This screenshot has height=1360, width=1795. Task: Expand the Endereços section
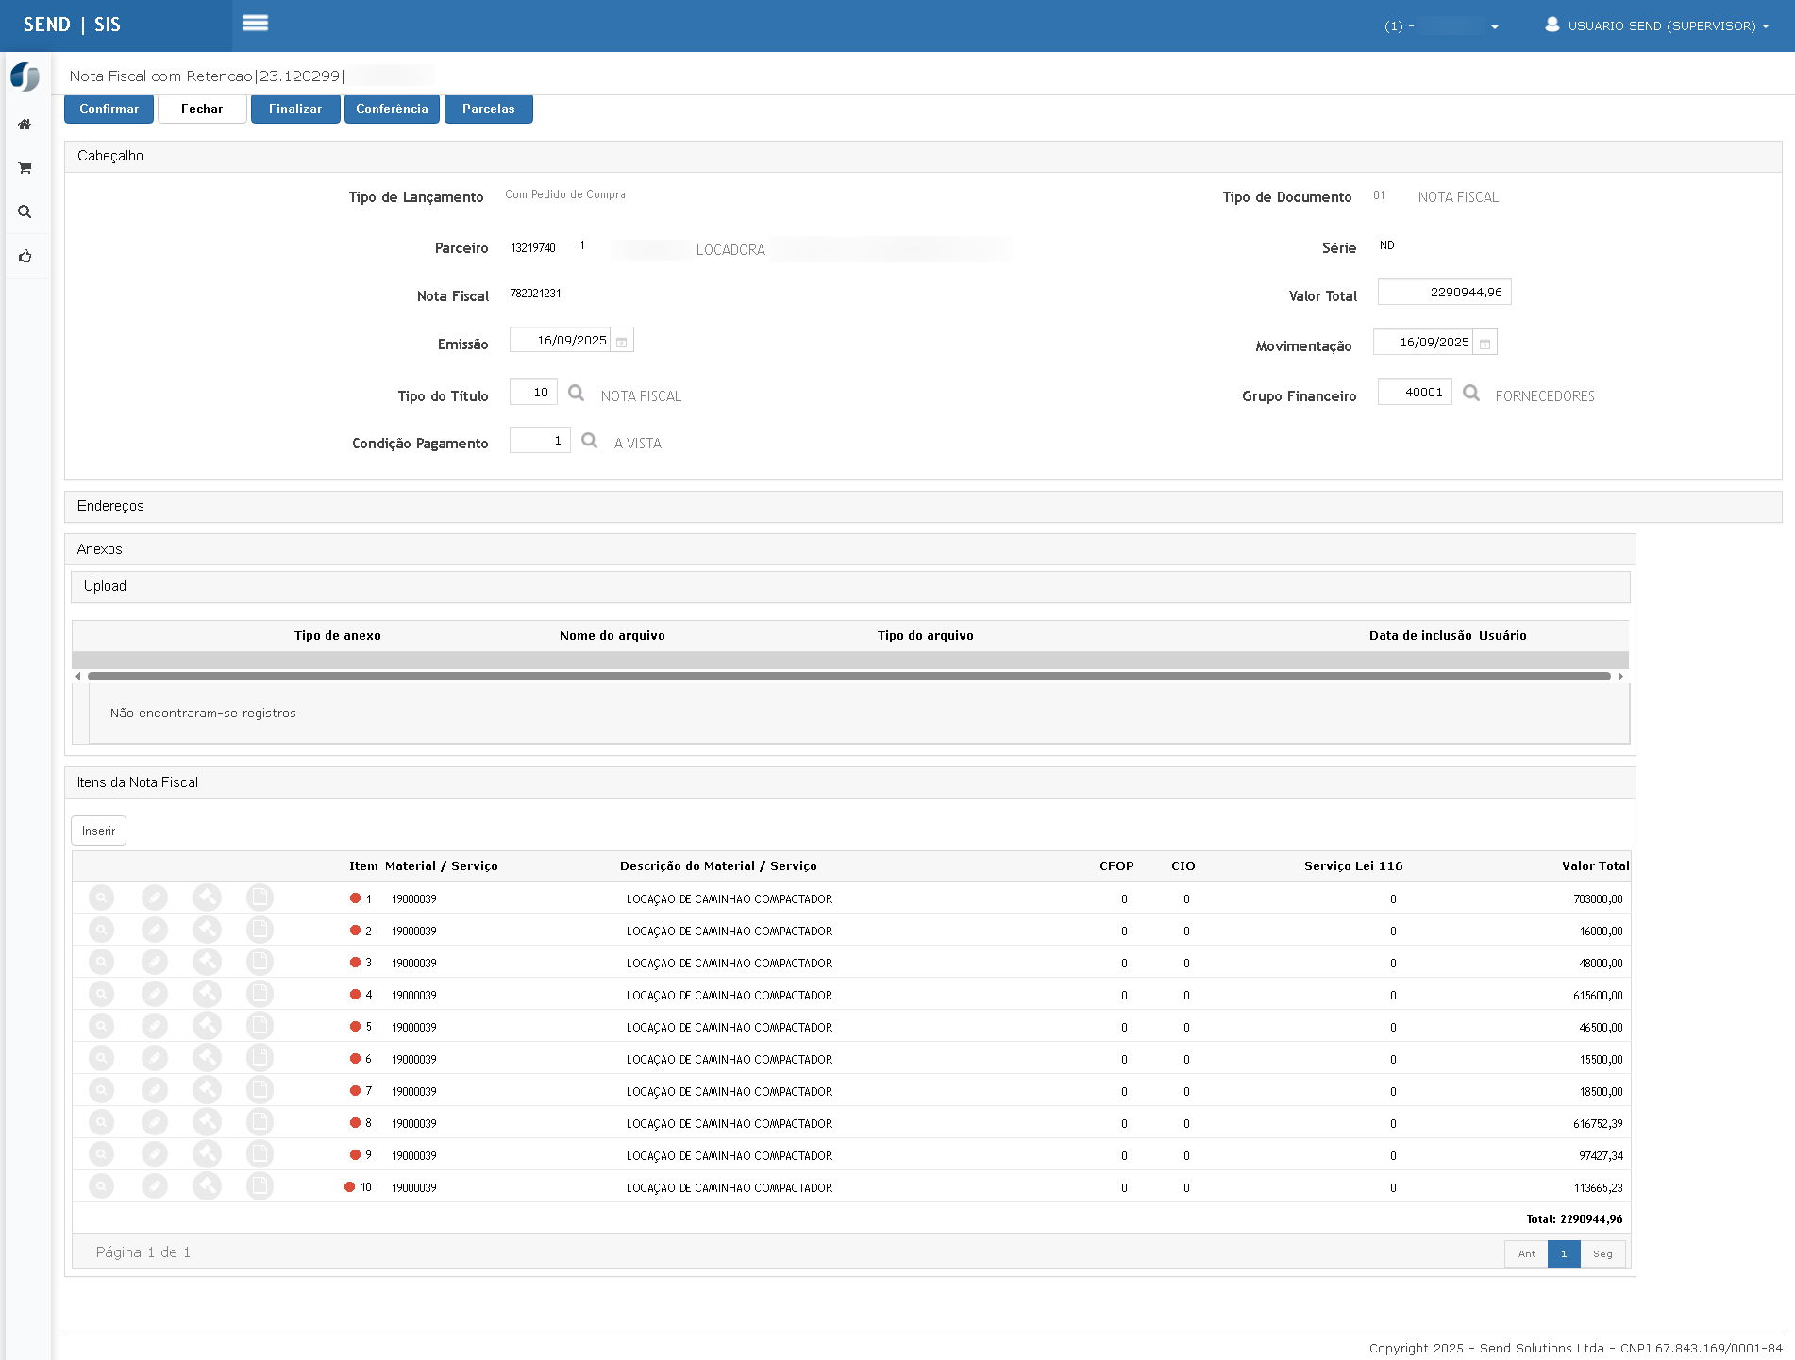point(110,506)
